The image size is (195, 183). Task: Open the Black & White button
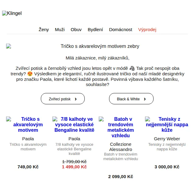tap(131, 99)
